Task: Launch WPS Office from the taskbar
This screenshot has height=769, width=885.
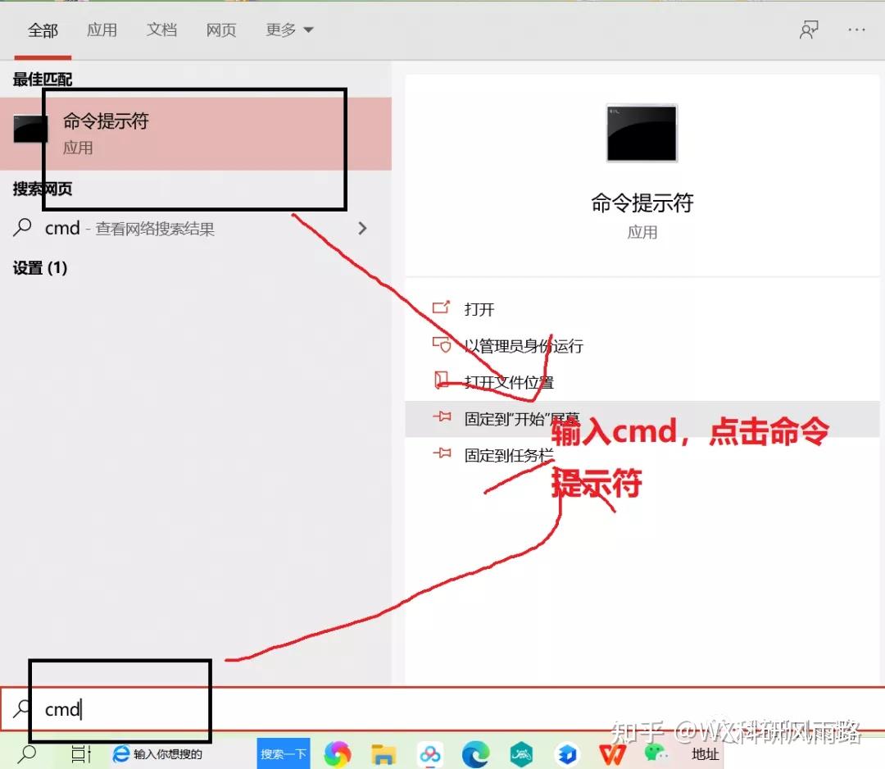Action: pyautogui.click(x=612, y=754)
